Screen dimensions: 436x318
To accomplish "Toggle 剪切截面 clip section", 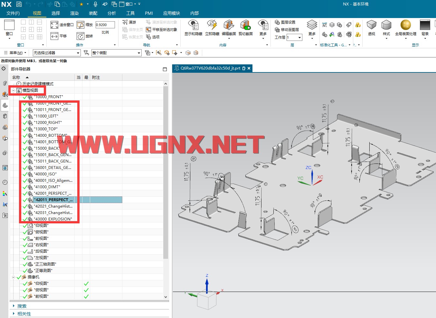I will point(246,28).
